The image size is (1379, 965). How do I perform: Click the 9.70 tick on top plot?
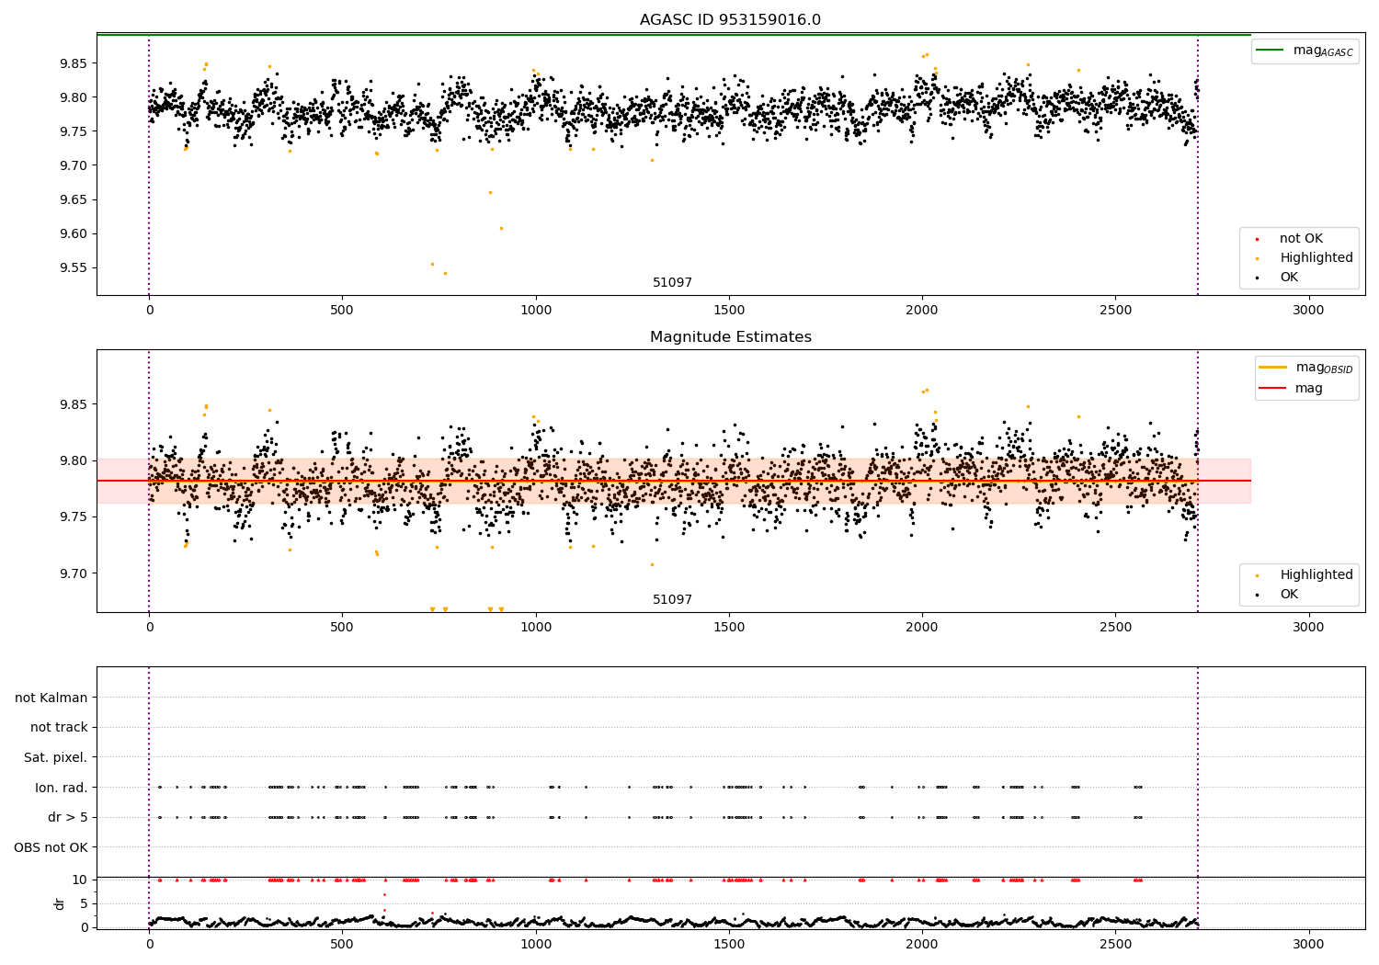pyautogui.click(x=73, y=165)
